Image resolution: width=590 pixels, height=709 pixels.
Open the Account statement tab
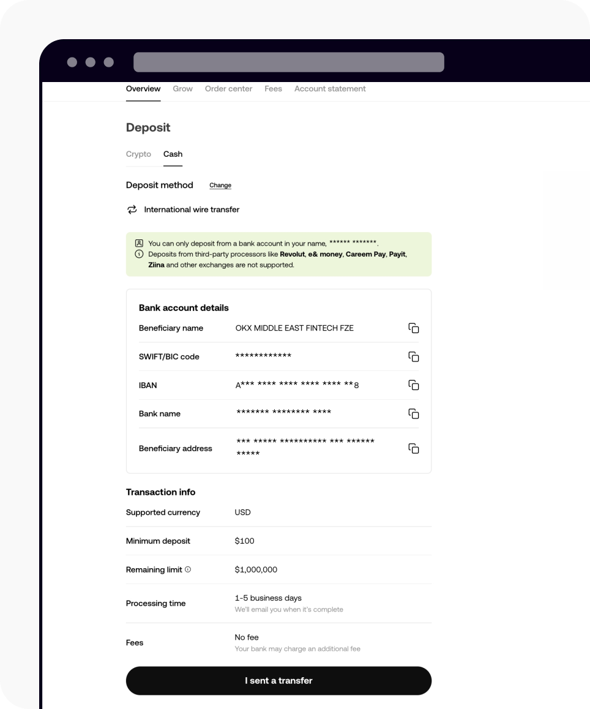330,89
